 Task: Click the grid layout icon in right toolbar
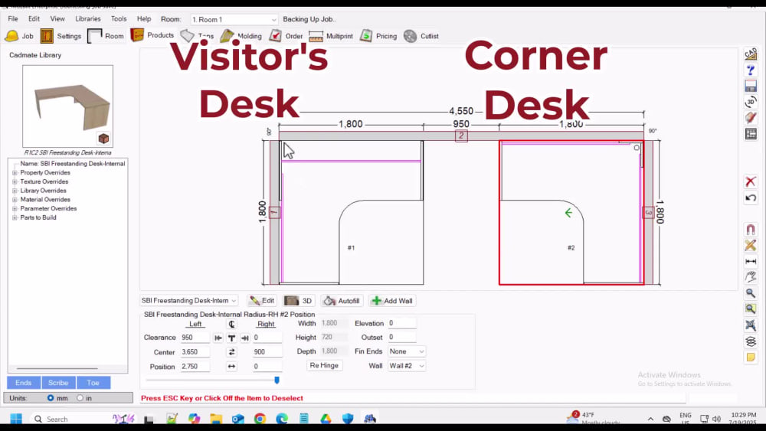coord(751,134)
